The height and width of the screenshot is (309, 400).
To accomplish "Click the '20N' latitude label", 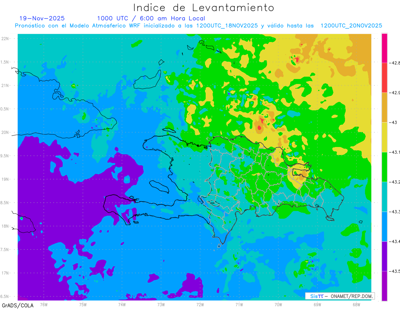I will pos(6,132).
